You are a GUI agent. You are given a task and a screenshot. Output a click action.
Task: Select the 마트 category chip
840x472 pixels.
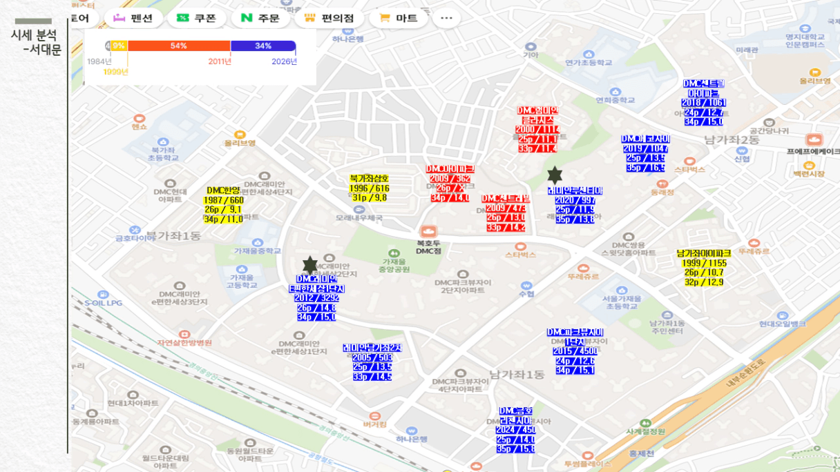[x=399, y=18]
